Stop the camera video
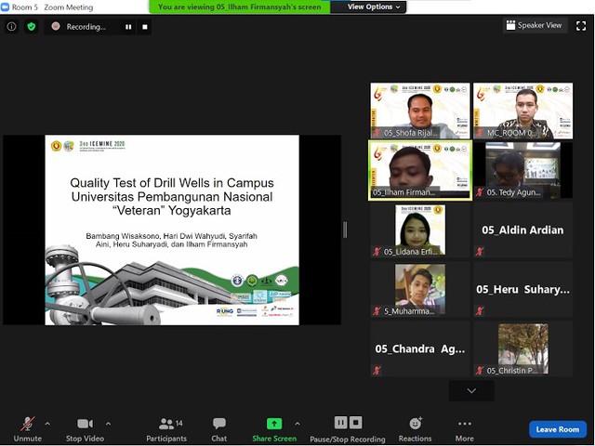 pos(85,427)
